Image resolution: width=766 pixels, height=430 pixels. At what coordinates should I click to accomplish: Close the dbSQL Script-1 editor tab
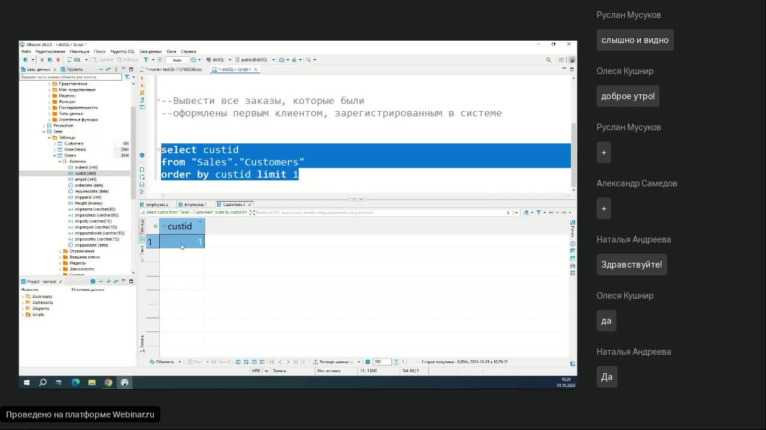pyautogui.click(x=256, y=69)
